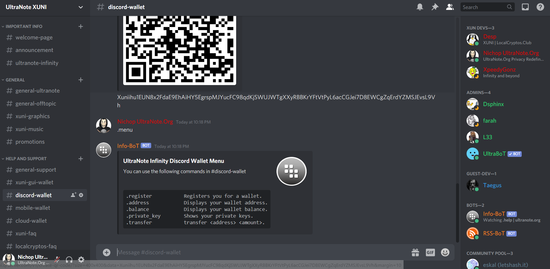
Task: Select member Taegus
Action: tap(505, 185)
